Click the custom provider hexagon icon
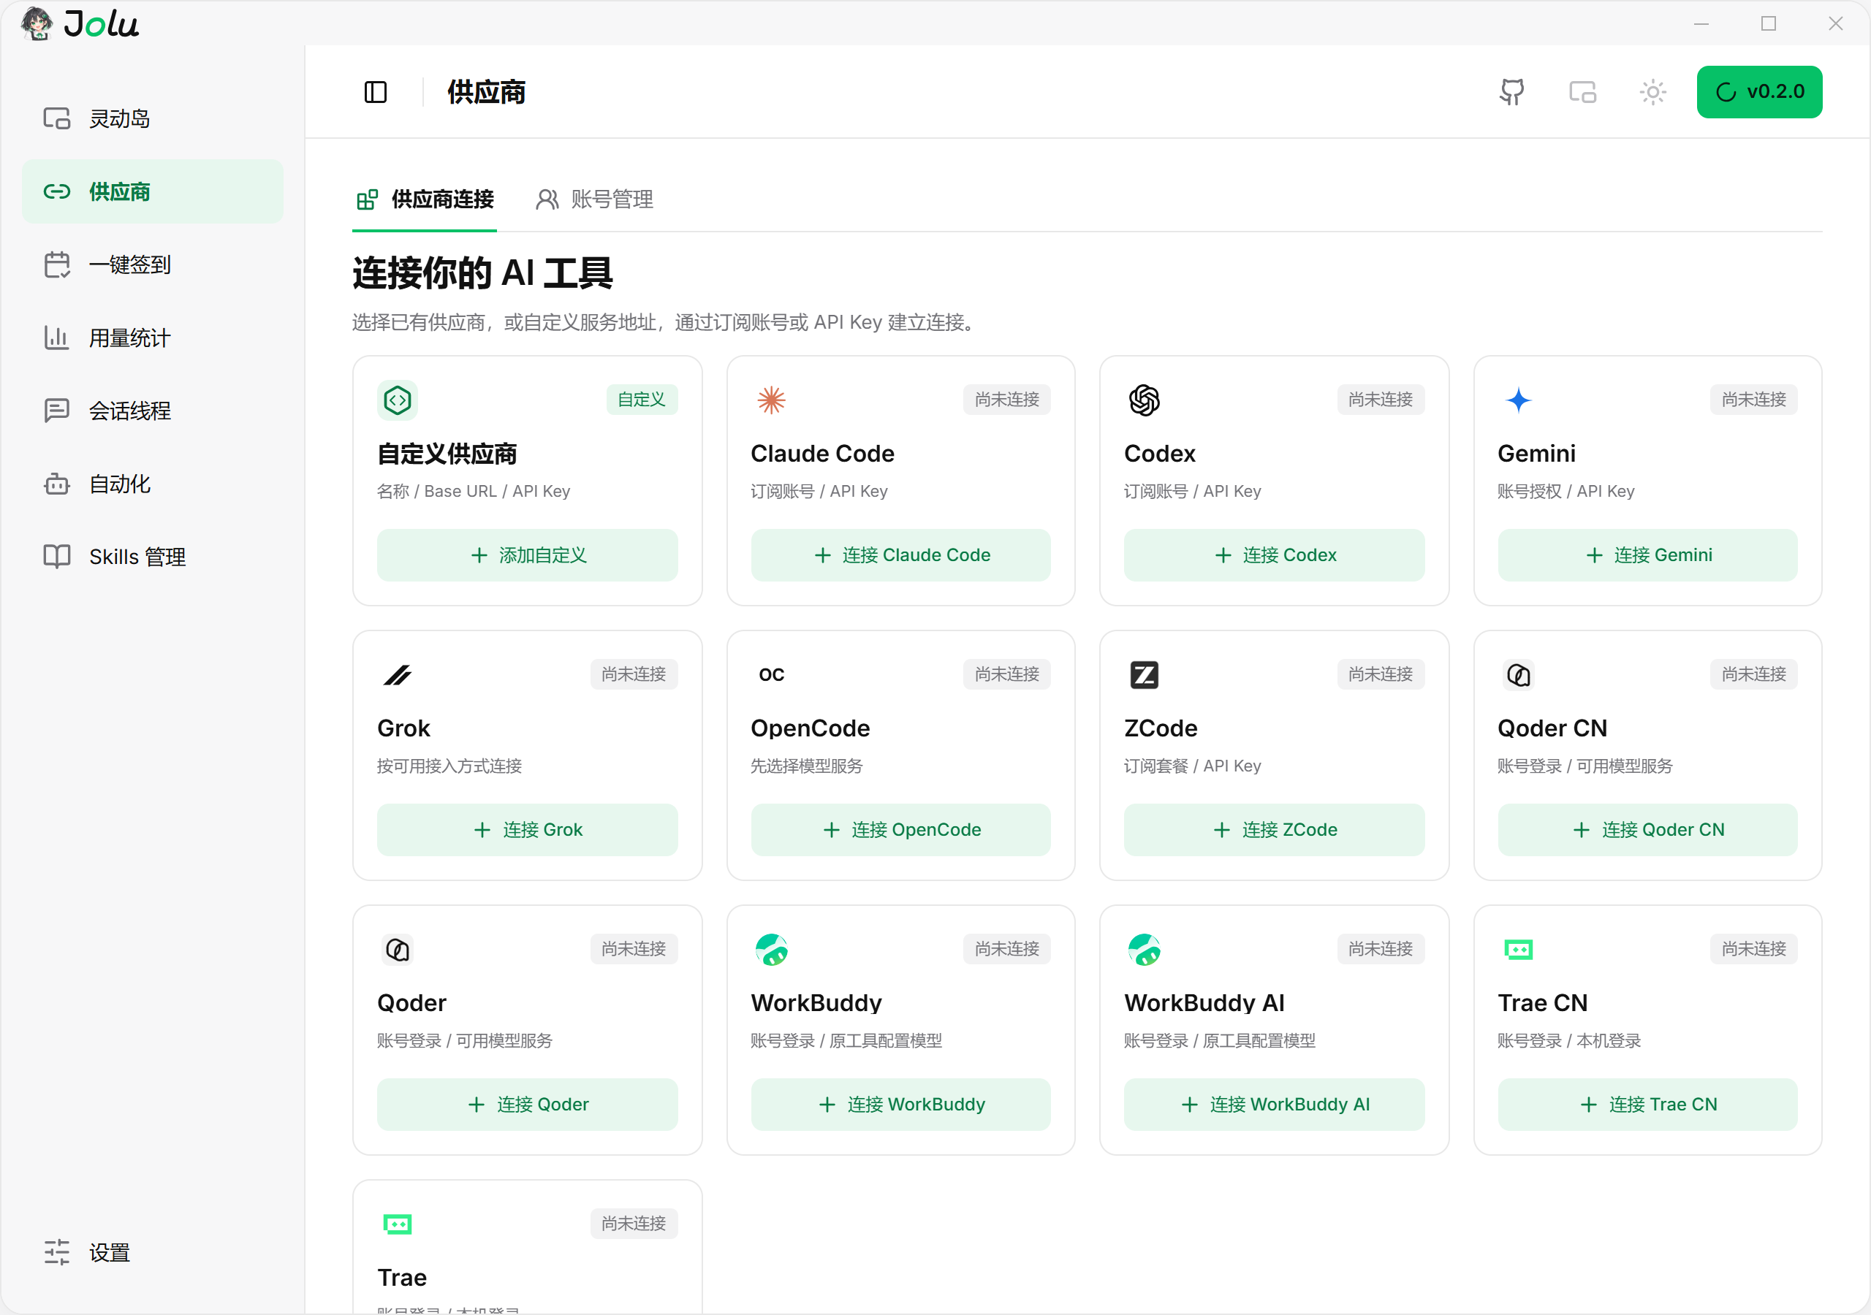1871x1315 pixels. [x=398, y=400]
